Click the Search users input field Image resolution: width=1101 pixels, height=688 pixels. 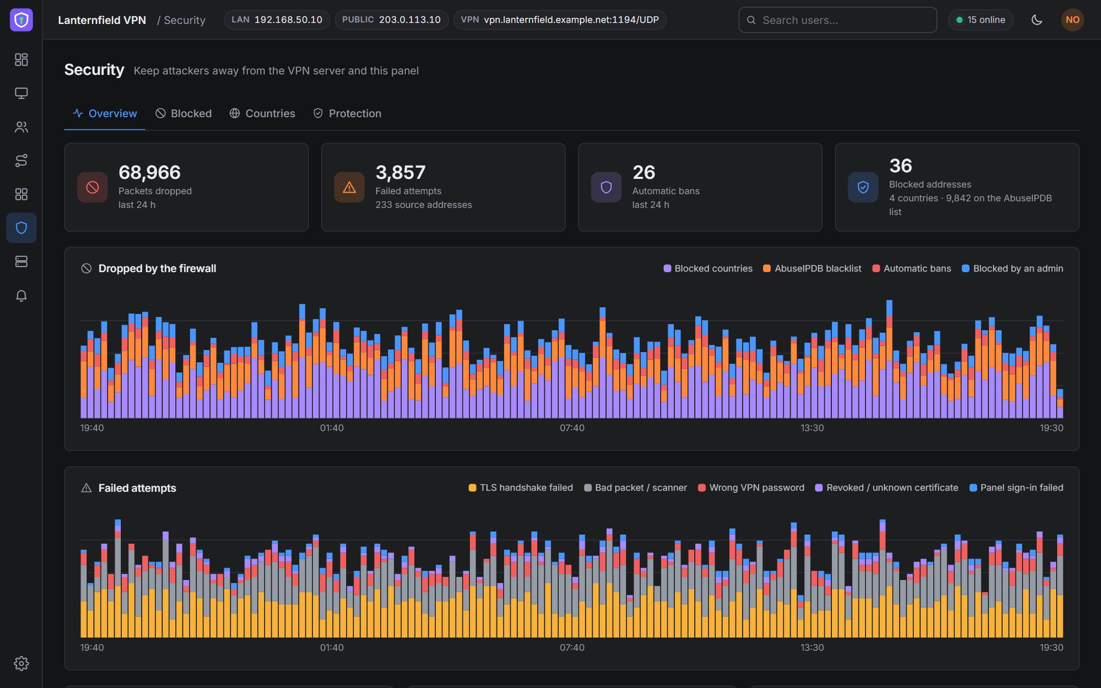pos(837,20)
